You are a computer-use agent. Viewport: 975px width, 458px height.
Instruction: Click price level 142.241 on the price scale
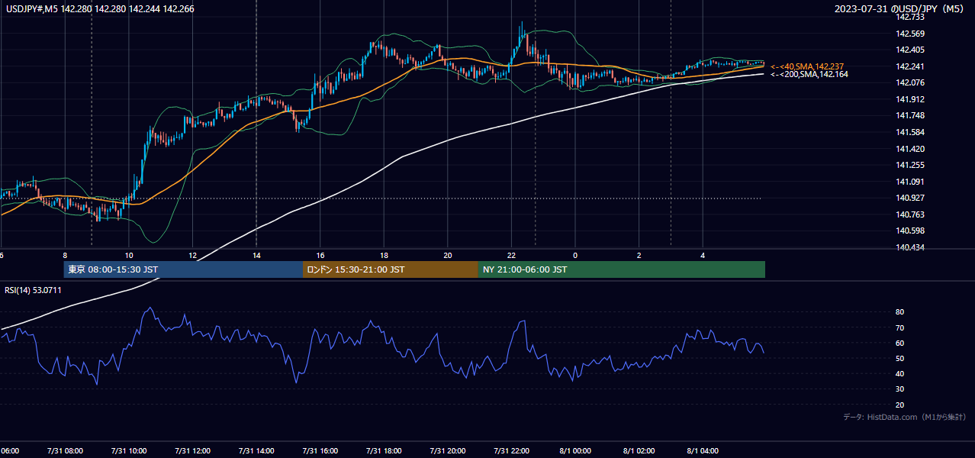pos(911,66)
